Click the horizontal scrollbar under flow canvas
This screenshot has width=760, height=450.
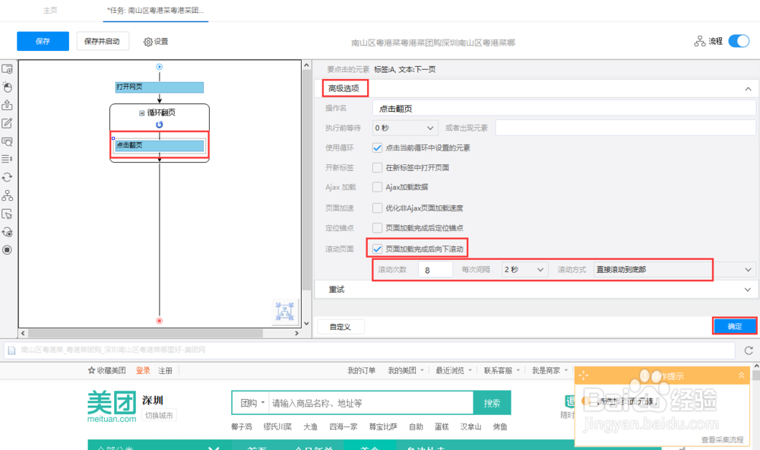pyautogui.click(x=145, y=334)
